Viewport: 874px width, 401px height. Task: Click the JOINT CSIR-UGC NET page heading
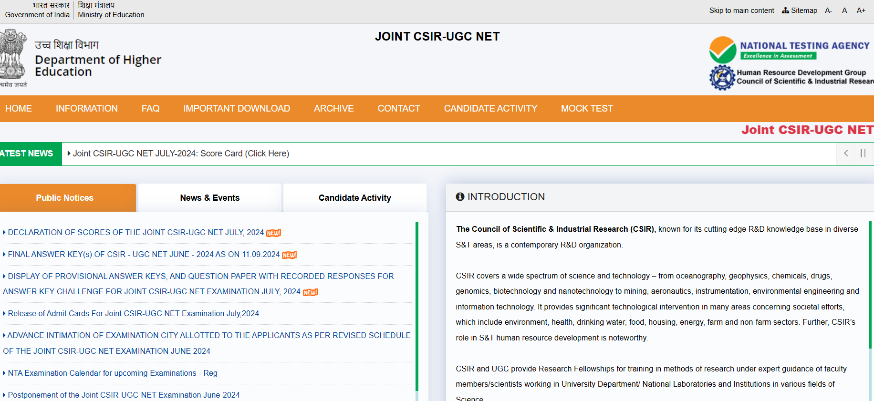[x=437, y=37]
